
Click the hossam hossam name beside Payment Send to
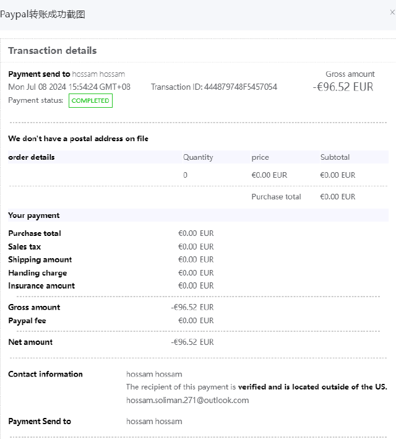point(154,421)
